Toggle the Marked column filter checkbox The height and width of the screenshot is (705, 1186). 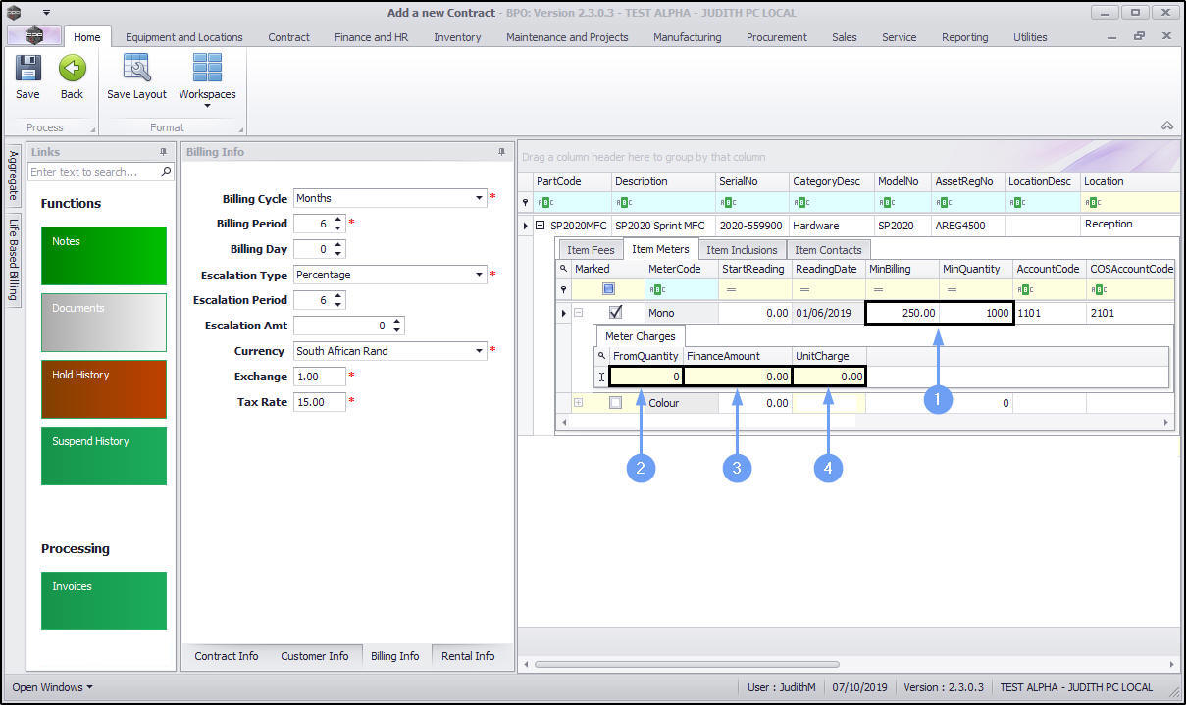pos(608,289)
